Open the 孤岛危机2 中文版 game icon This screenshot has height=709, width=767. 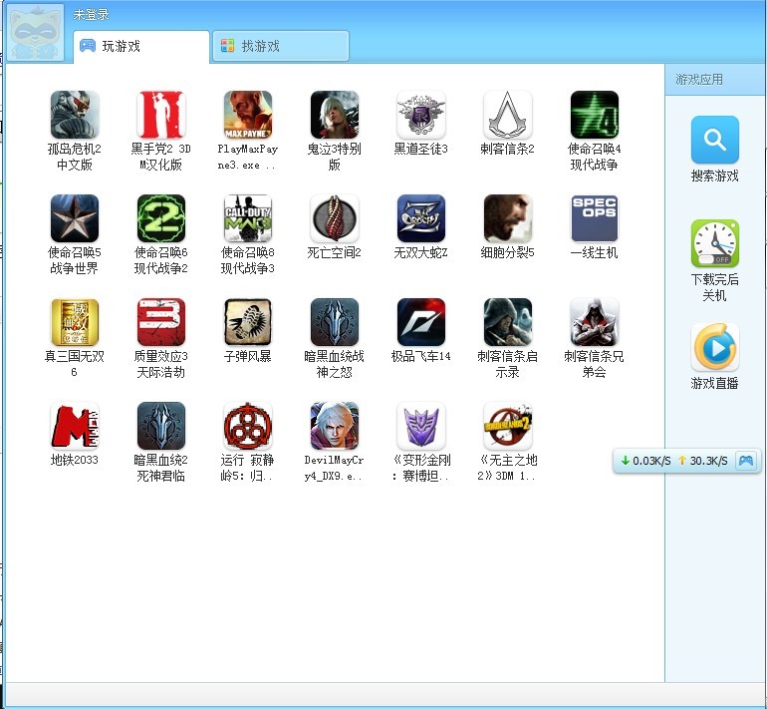point(75,115)
